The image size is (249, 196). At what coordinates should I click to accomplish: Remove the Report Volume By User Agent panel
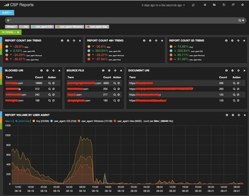[245, 115]
